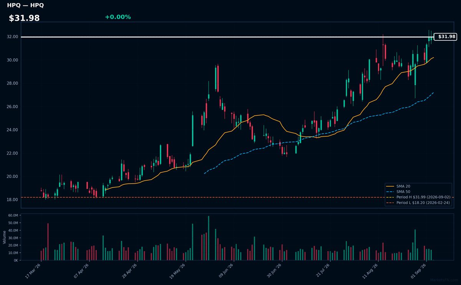
Task: Click the 24.00 price axis label
Action: [x=13, y=130]
